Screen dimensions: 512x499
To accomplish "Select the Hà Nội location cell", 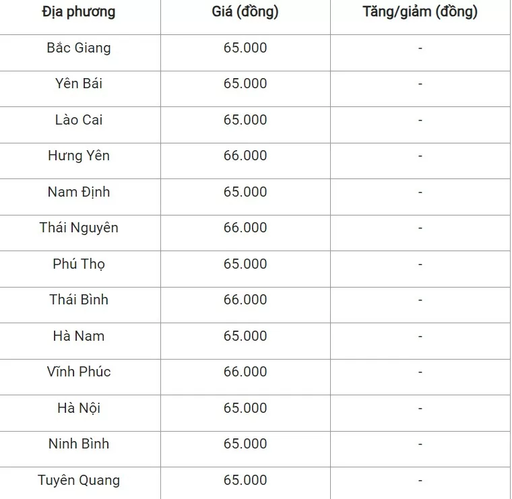I will [x=79, y=408].
